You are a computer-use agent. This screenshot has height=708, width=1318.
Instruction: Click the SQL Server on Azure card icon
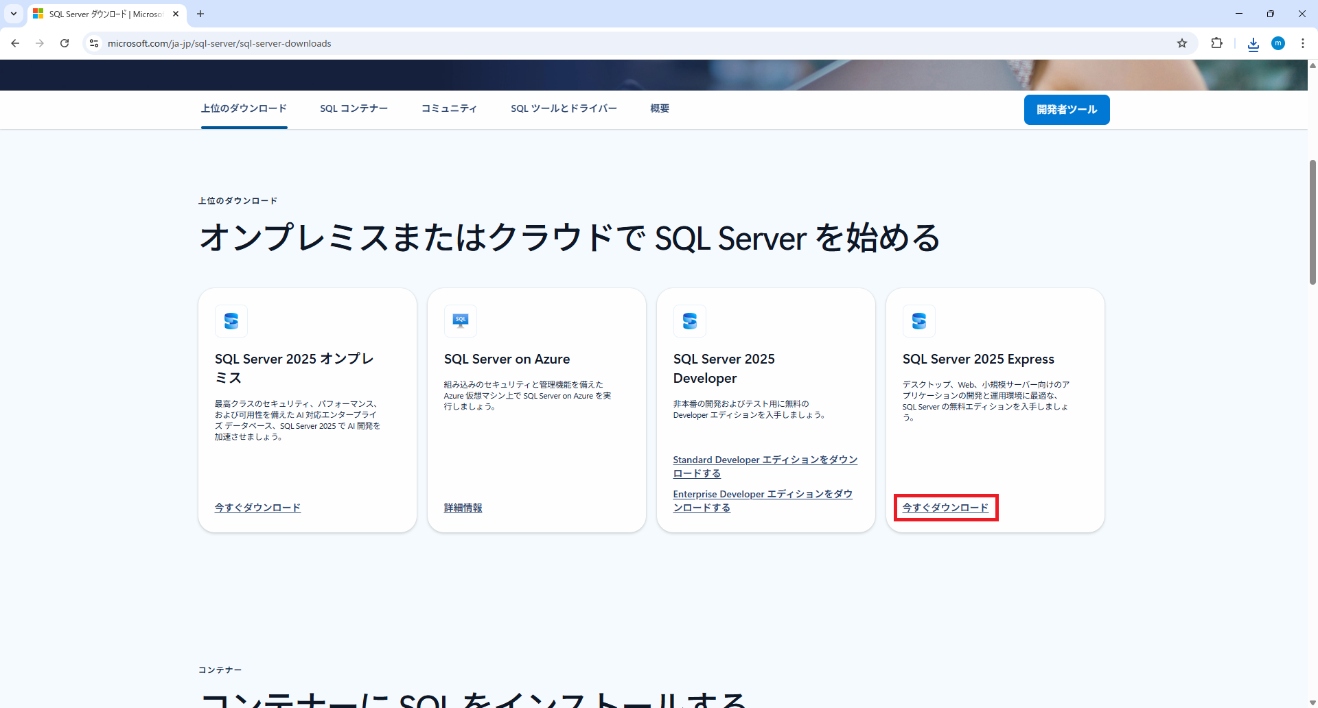[x=461, y=320]
